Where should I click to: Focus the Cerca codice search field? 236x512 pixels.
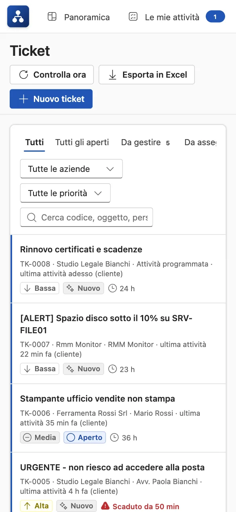(x=86, y=218)
